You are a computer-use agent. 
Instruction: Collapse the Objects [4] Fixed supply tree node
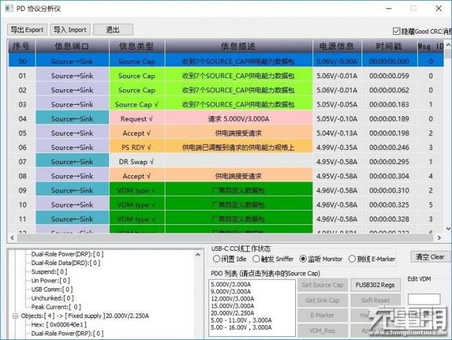[x=14, y=316]
